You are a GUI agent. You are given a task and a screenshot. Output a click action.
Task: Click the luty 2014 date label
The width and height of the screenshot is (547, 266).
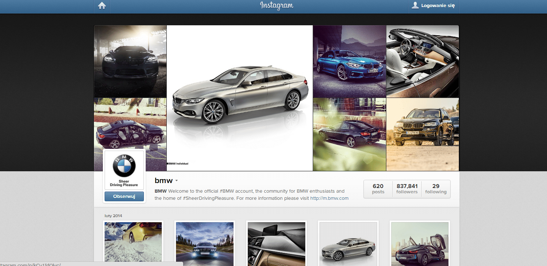pyautogui.click(x=113, y=216)
